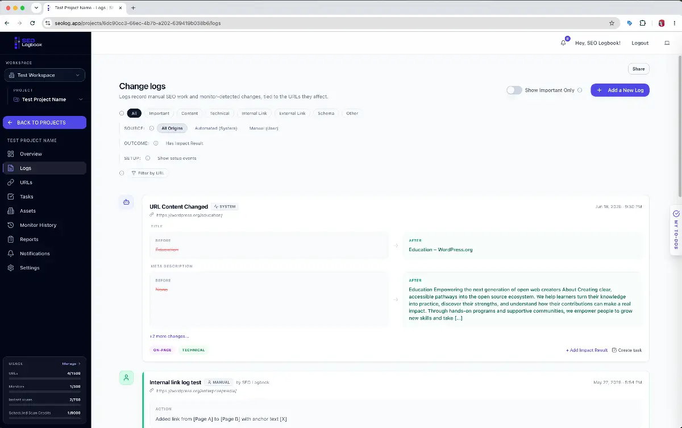The width and height of the screenshot is (682, 428).
Task: Open the browser extensions puzzle icon
Action: (x=643, y=23)
